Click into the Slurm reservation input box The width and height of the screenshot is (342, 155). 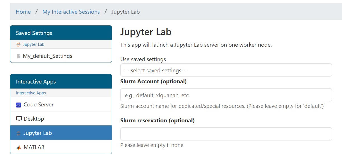(x=226, y=134)
